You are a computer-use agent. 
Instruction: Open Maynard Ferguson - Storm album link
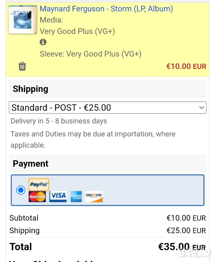point(106,9)
